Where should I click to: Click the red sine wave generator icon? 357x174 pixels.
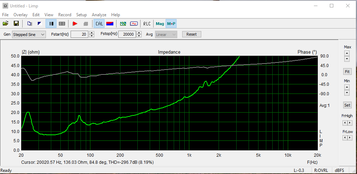[133, 23]
